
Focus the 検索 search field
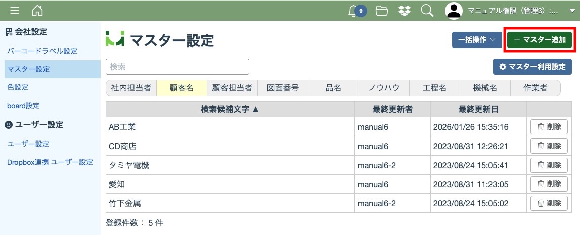click(x=177, y=67)
